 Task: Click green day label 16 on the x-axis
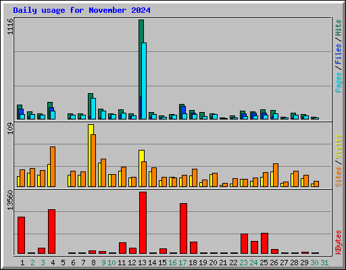pos(172,263)
